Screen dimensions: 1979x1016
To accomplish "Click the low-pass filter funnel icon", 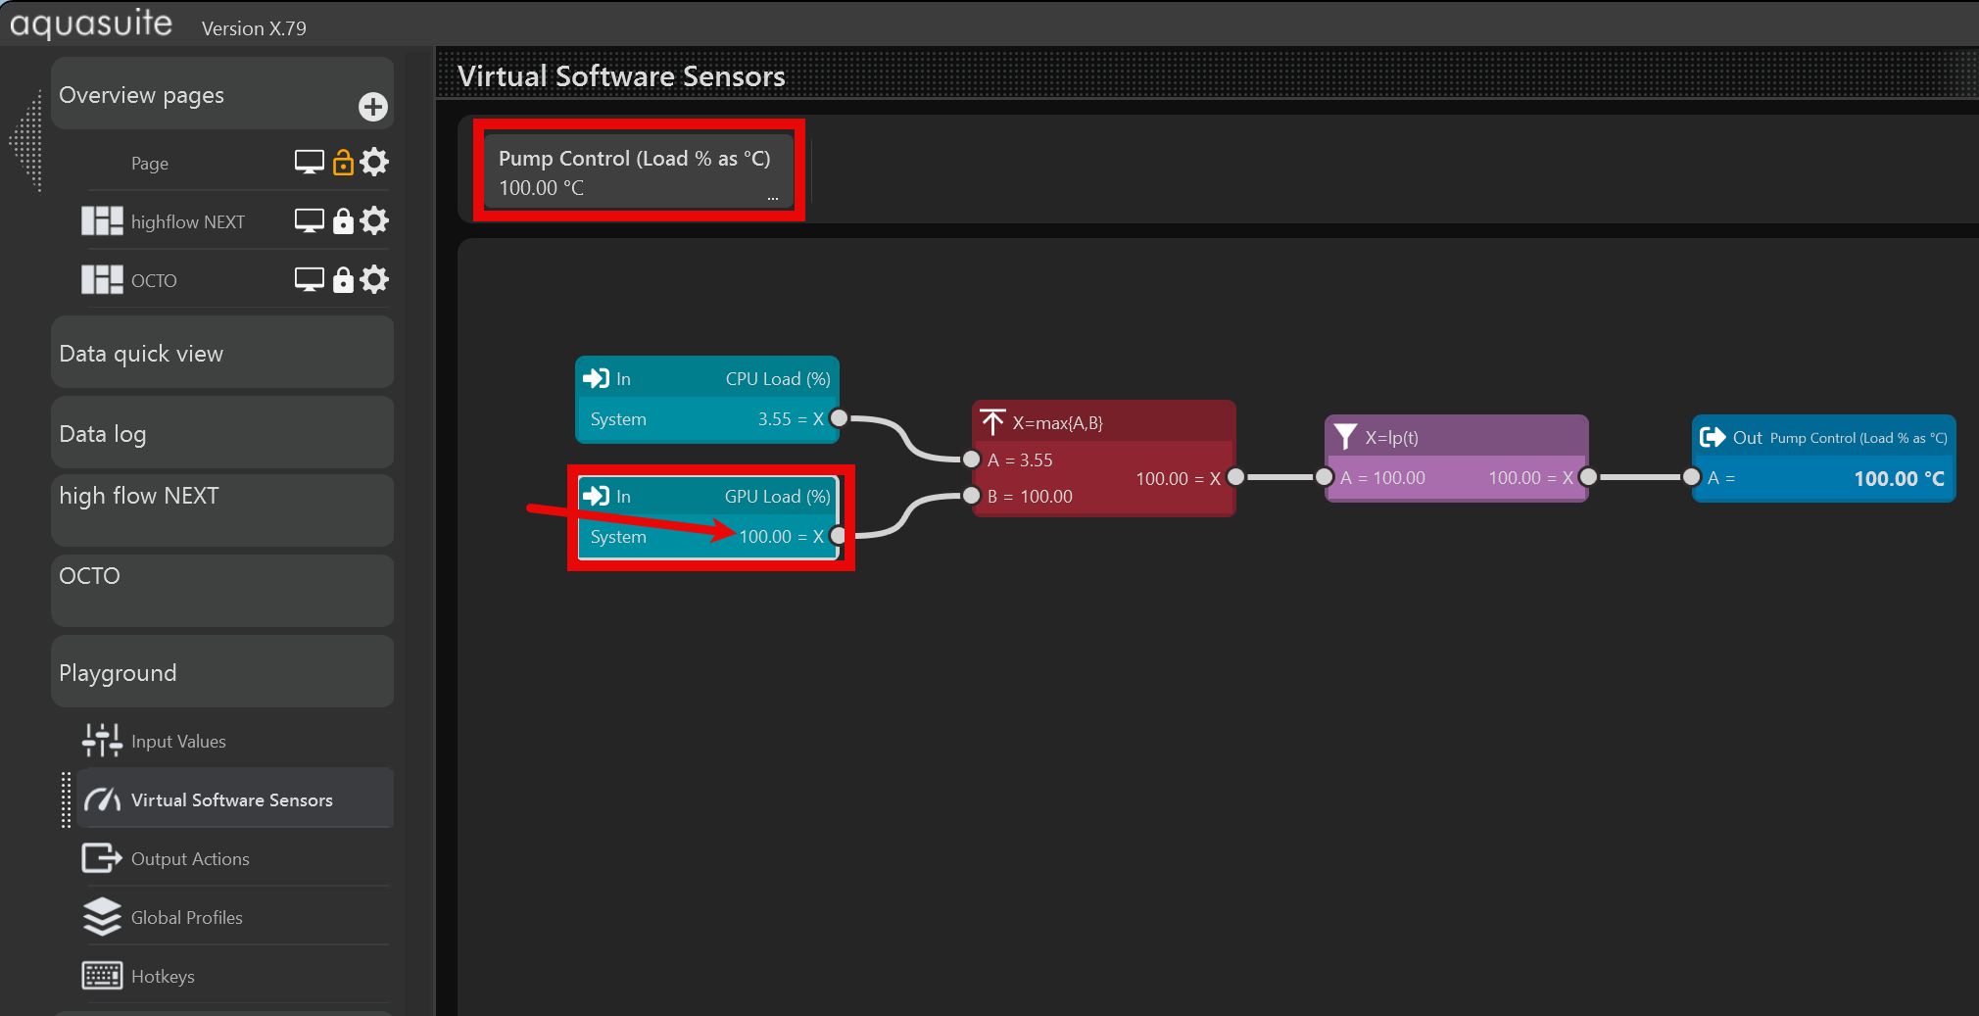I will [x=1345, y=437].
